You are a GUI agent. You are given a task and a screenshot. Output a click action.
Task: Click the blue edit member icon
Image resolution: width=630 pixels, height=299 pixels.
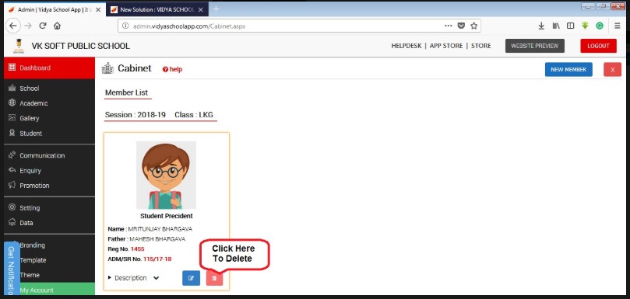(x=191, y=278)
